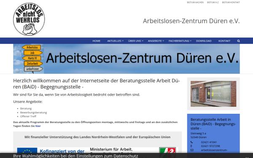Open the KONTAKT page
The image size is (253, 158).
(x=224, y=41)
